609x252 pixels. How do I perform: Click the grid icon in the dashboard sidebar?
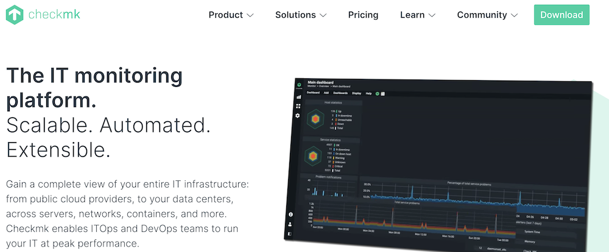(x=298, y=106)
